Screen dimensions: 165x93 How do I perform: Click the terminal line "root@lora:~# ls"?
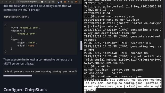point(97,66)
